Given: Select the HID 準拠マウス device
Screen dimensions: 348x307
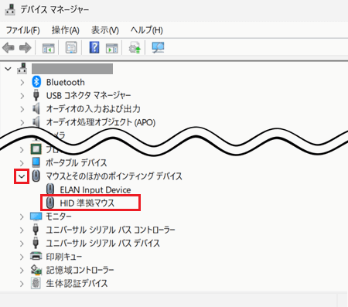Looking at the screenshot, I should point(87,203).
